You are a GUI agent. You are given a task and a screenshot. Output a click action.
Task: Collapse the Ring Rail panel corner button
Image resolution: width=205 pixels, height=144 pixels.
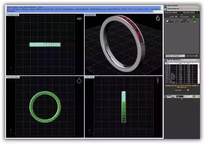(199, 96)
